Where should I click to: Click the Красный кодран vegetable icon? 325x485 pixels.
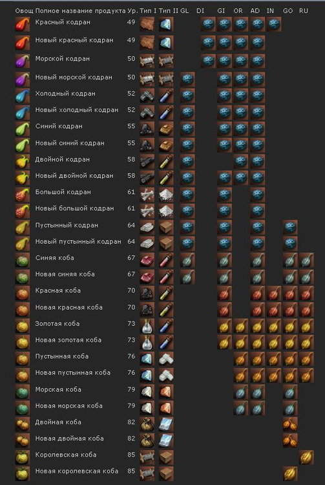pyautogui.click(x=23, y=25)
